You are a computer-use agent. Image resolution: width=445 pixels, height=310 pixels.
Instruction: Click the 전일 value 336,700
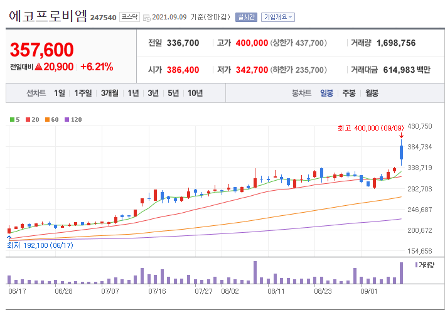tap(183, 43)
